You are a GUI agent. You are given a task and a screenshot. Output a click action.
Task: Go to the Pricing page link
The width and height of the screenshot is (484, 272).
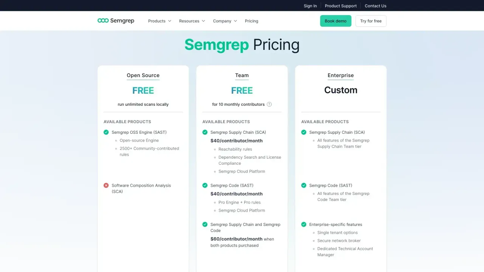251,21
